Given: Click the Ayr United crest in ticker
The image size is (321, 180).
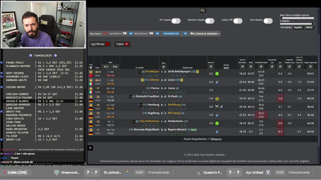Looking at the screenshot, I should point(268,172).
